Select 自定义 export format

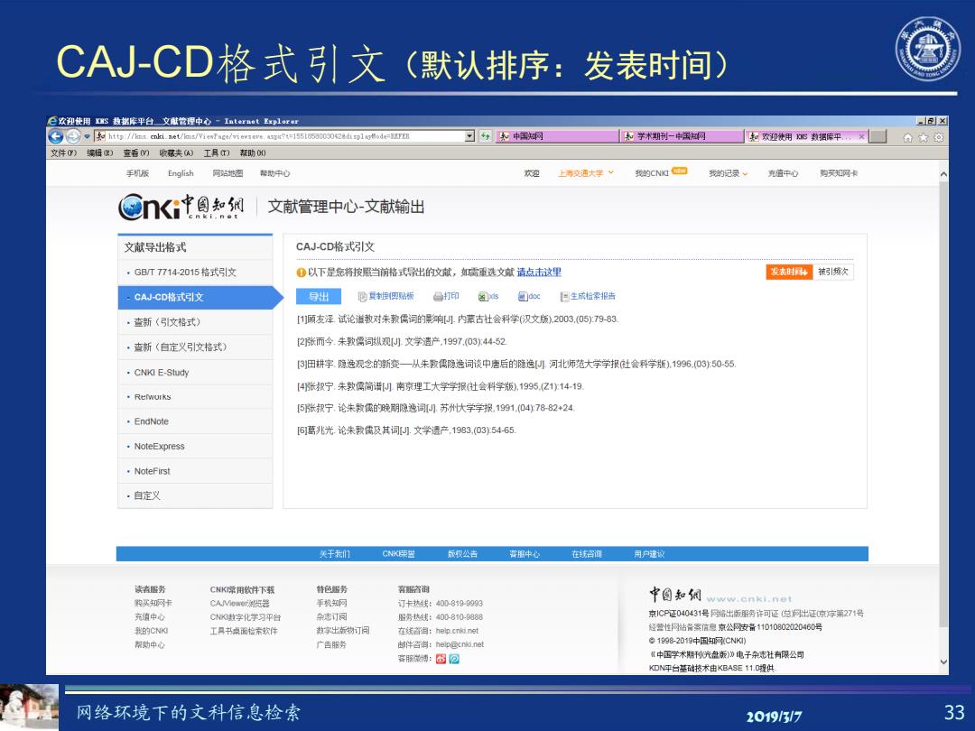tap(195, 495)
